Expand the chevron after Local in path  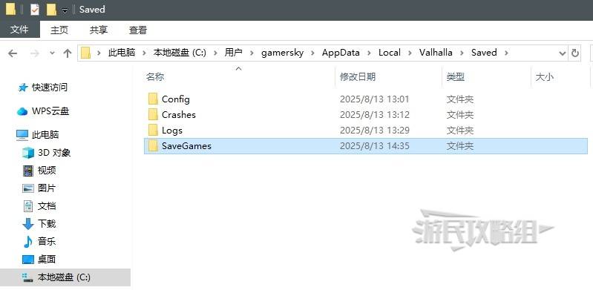[410, 53]
